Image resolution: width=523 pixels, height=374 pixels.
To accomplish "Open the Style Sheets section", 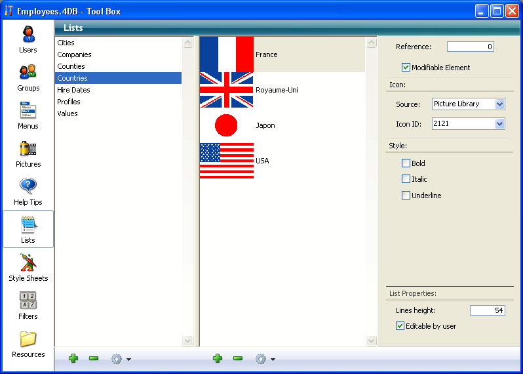I will tap(28, 268).
